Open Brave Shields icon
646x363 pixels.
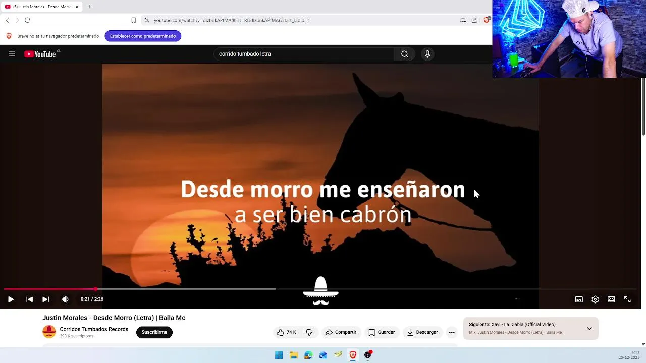coord(487,20)
